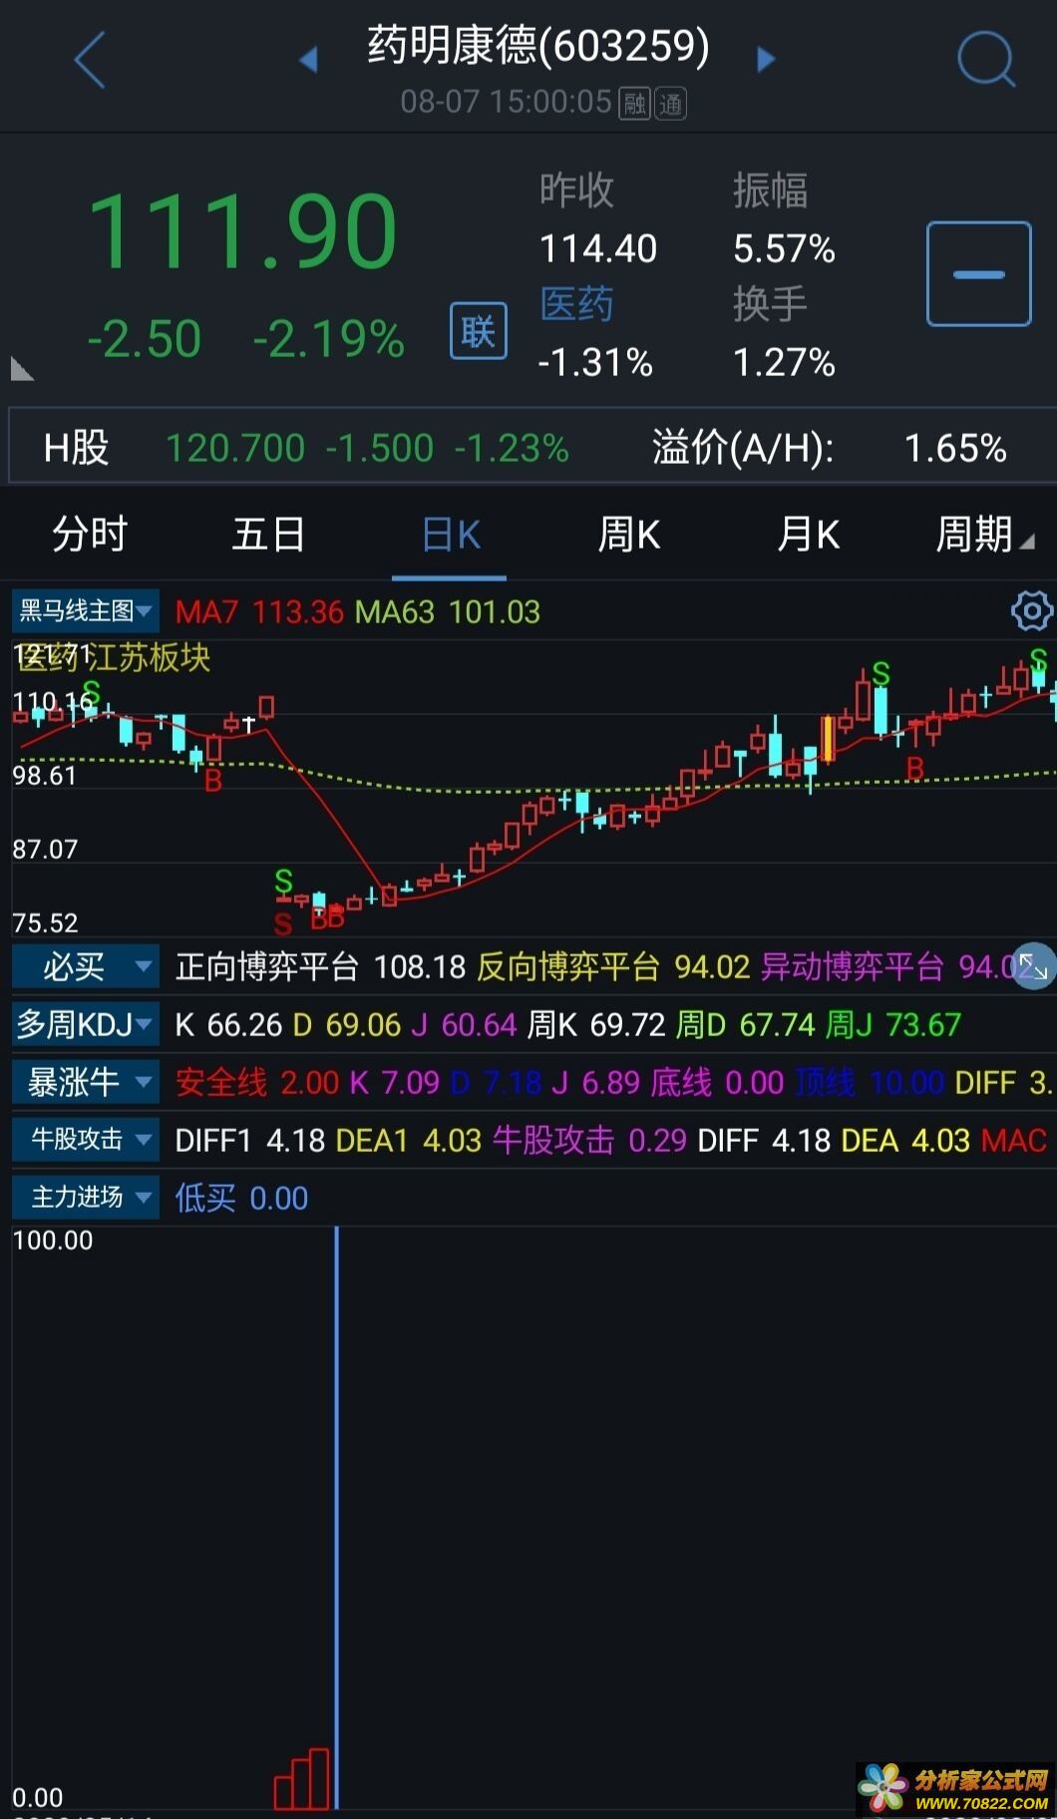Open 黑马线主图 indicator dropdown

tap(86, 610)
